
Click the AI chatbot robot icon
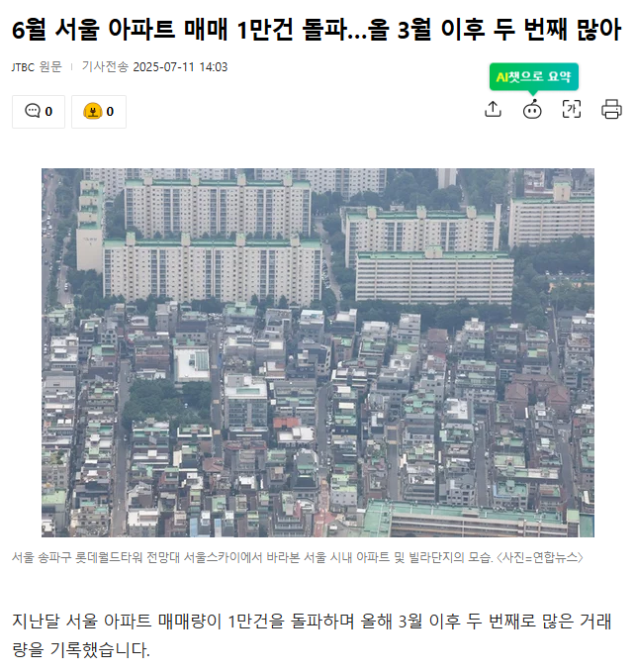coord(532,110)
